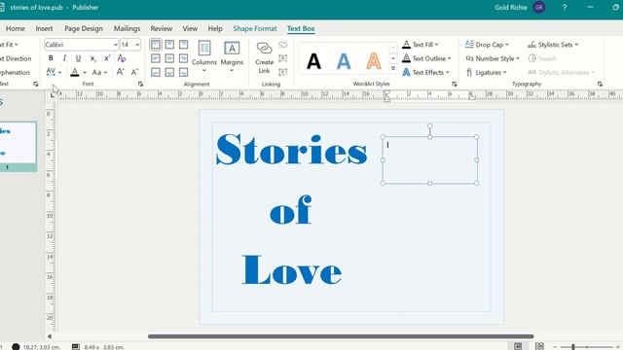Open the Help tab

coord(215,28)
